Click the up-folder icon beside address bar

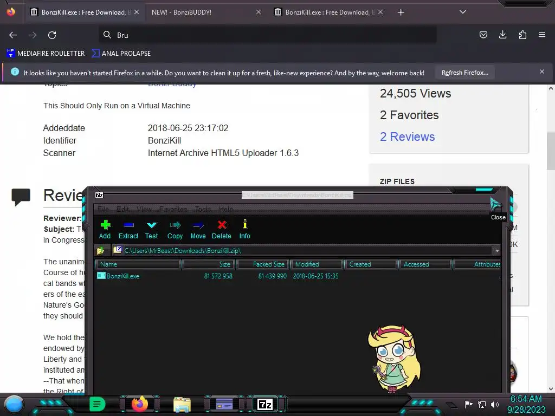coord(100,250)
